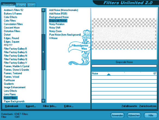159x120 pixels.
Task: Open help via the Hilfe button
Action: pyautogui.click(x=151, y=115)
